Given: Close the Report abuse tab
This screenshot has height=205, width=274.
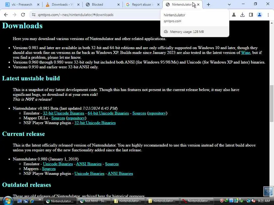Looking at the screenshot, I should (158, 5).
